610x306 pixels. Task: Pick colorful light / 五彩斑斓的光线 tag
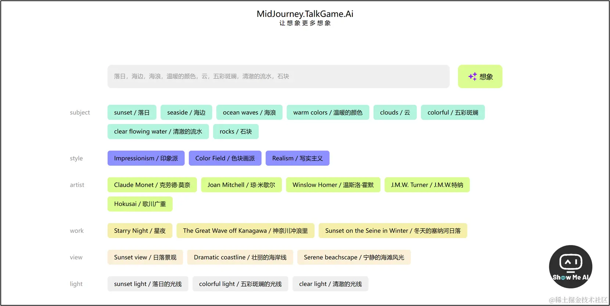(240, 284)
